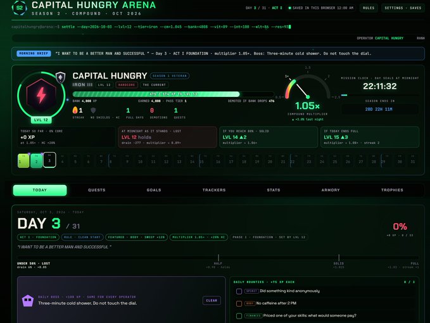Screen dimensions: 430x323
Task: Click the green saved-in-browser status dot
Action: tap(289, 8)
